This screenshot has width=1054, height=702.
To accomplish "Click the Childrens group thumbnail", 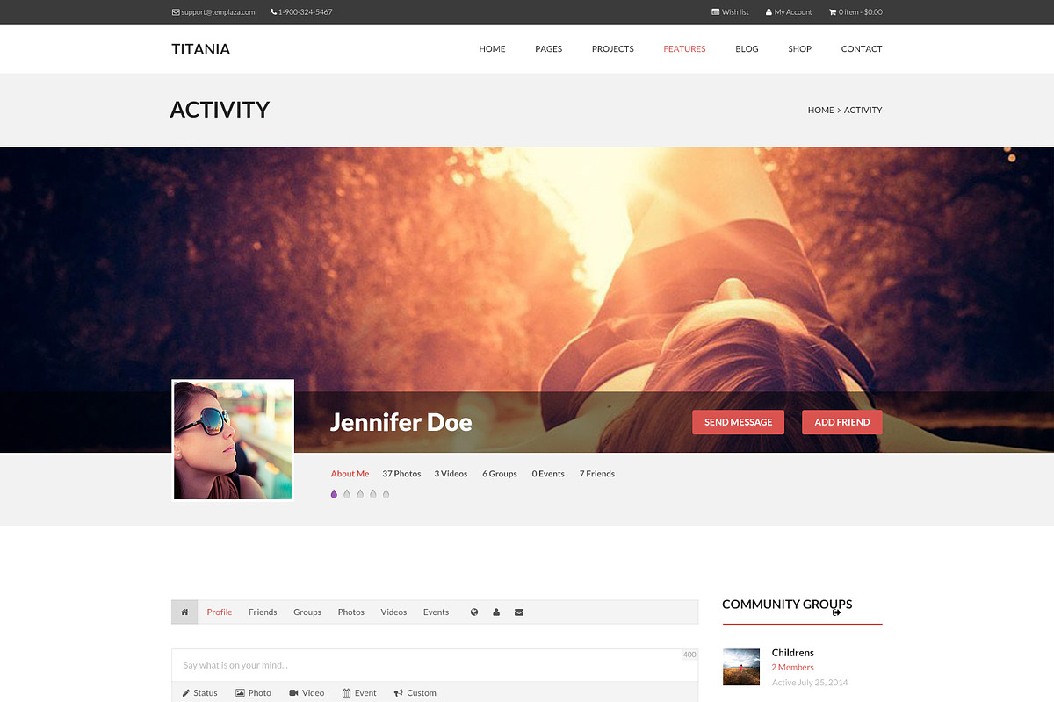I will click(741, 667).
